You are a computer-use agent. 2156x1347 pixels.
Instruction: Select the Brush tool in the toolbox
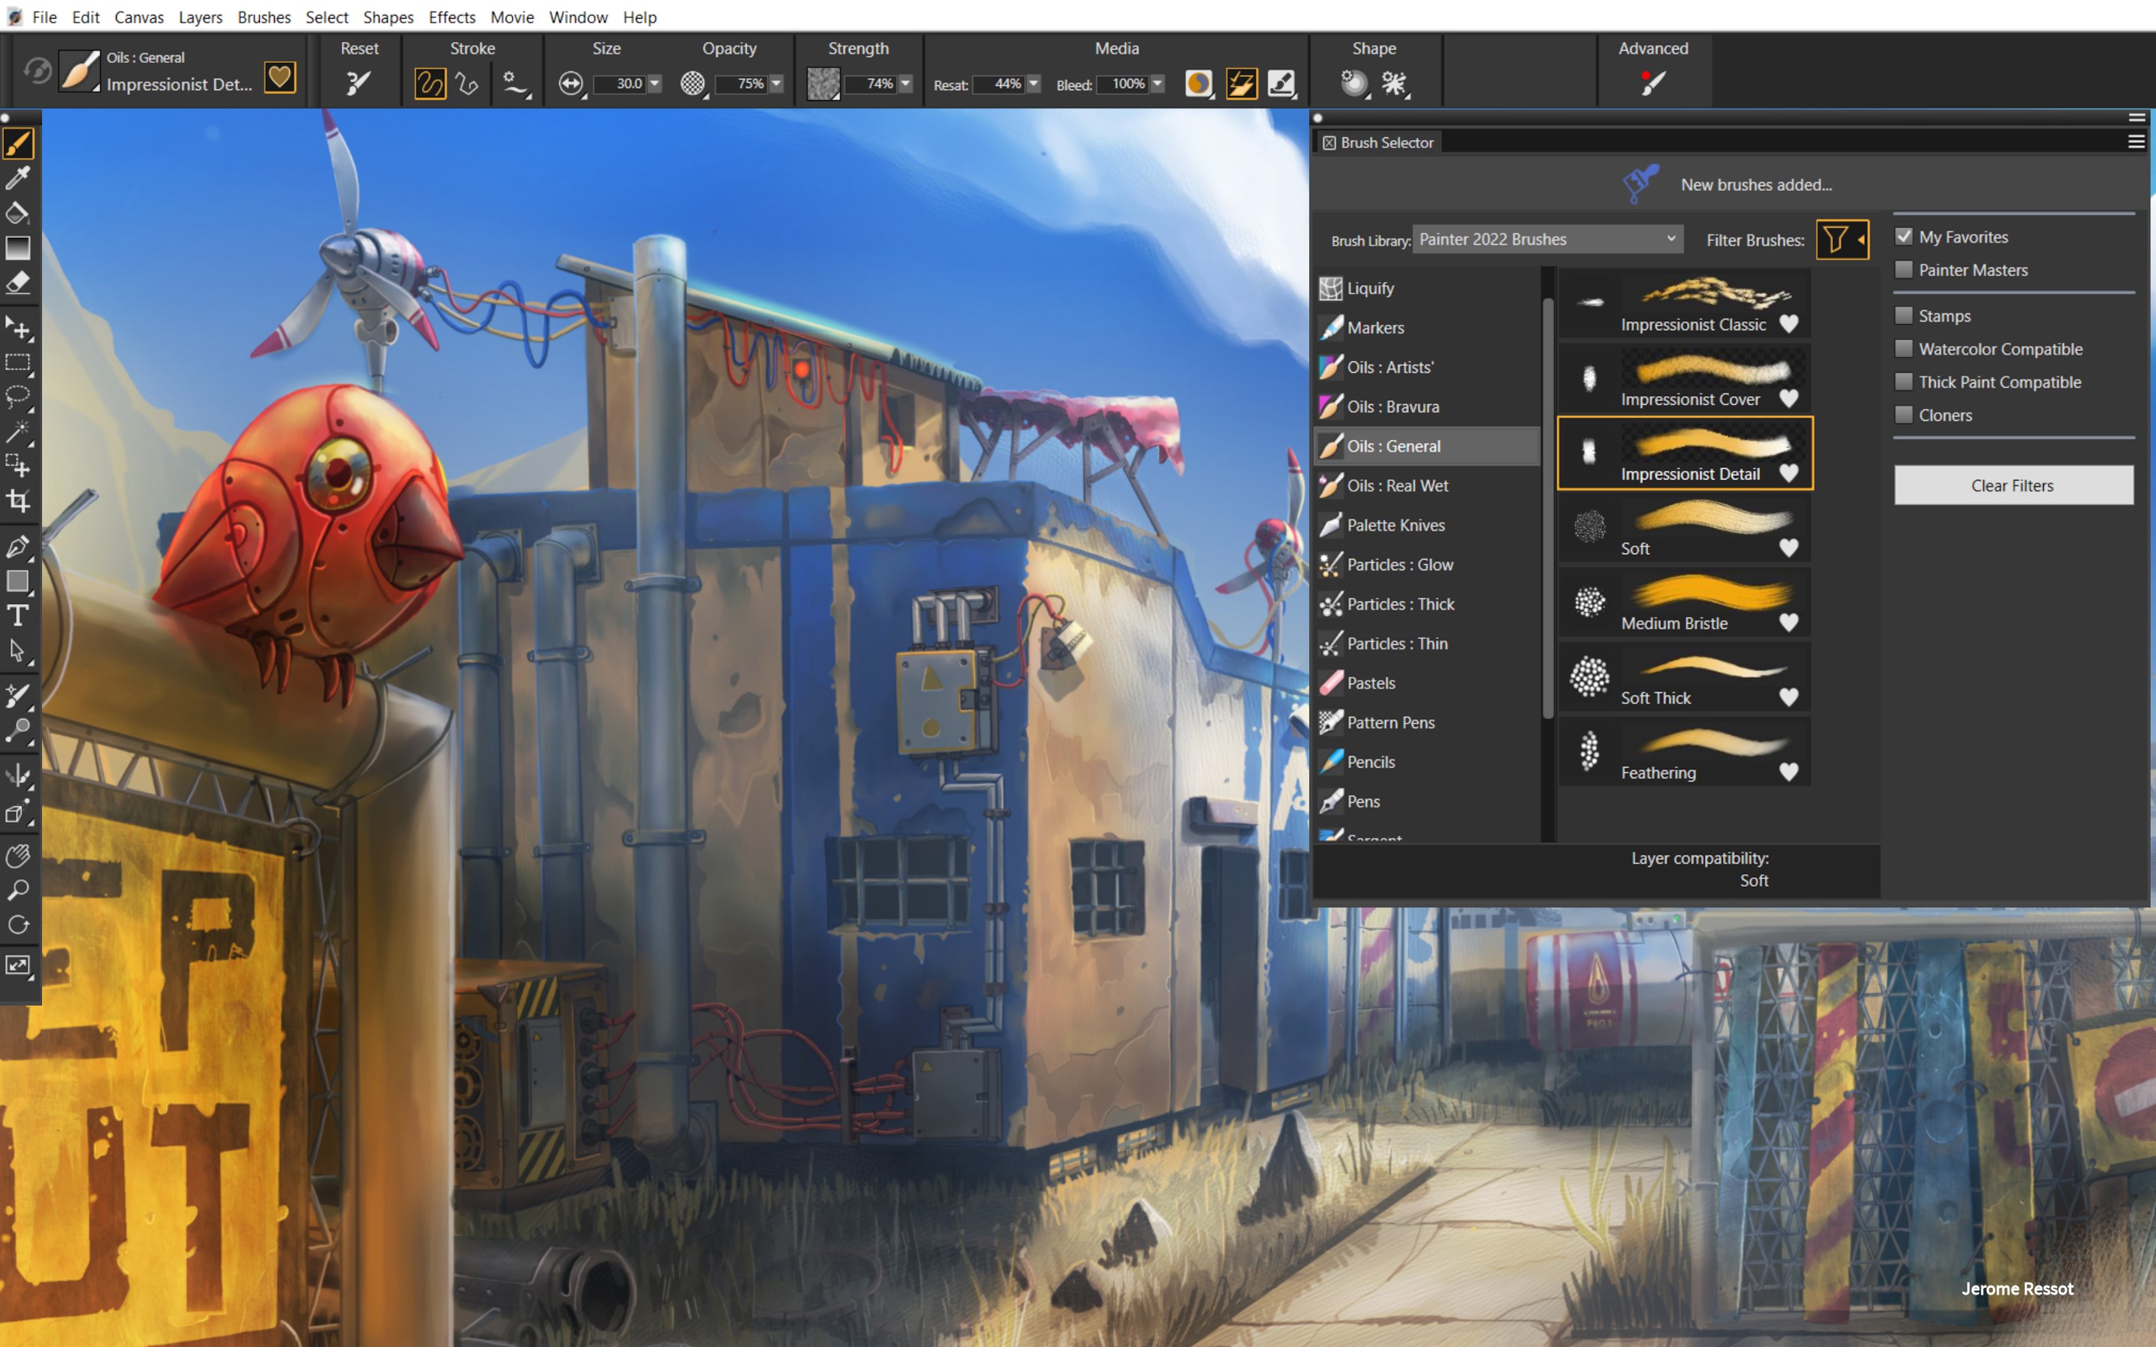pyautogui.click(x=19, y=142)
